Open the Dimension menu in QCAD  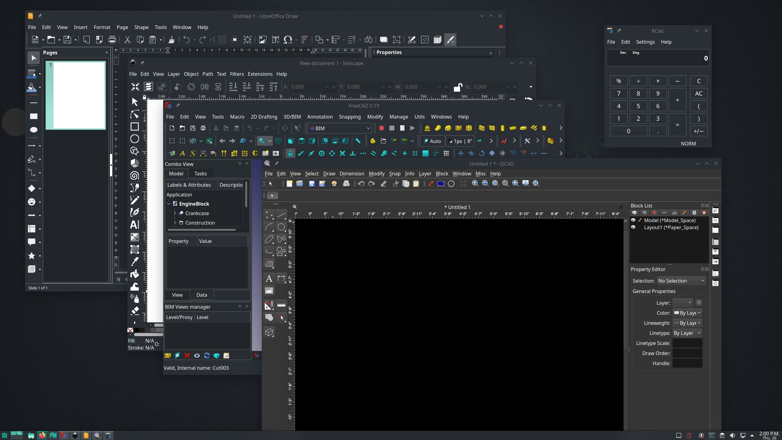coord(352,174)
